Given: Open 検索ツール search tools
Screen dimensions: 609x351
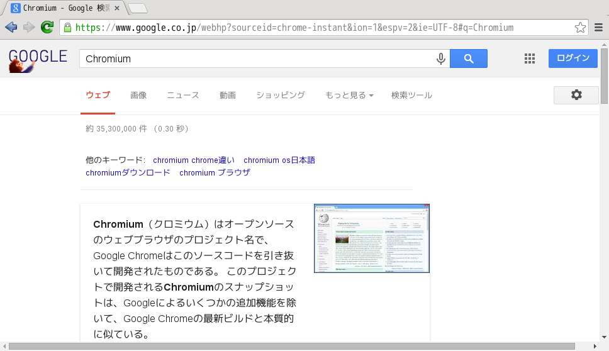Looking at the screenshot, I should tap(411, 95).
